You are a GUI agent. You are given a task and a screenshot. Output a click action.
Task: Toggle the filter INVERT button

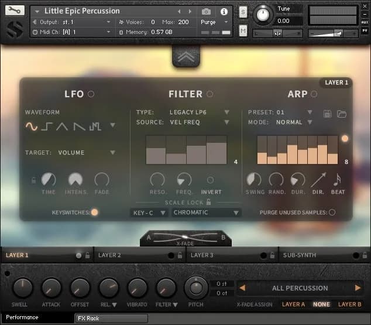pos(210,180)
